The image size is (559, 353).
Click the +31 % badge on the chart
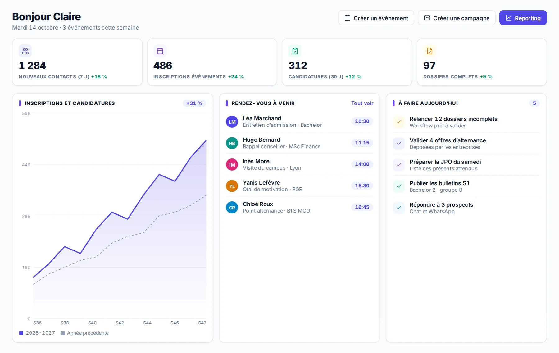click(194, 103)
